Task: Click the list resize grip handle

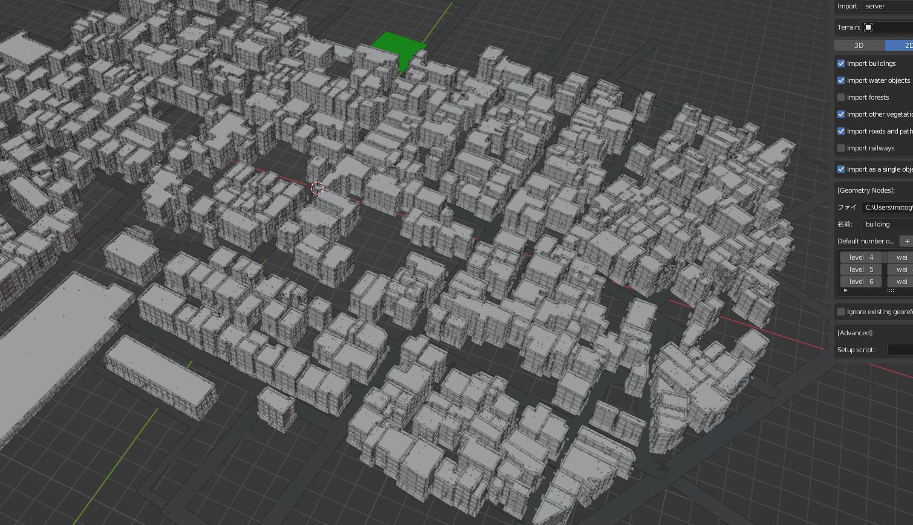Action: point(891,290)
